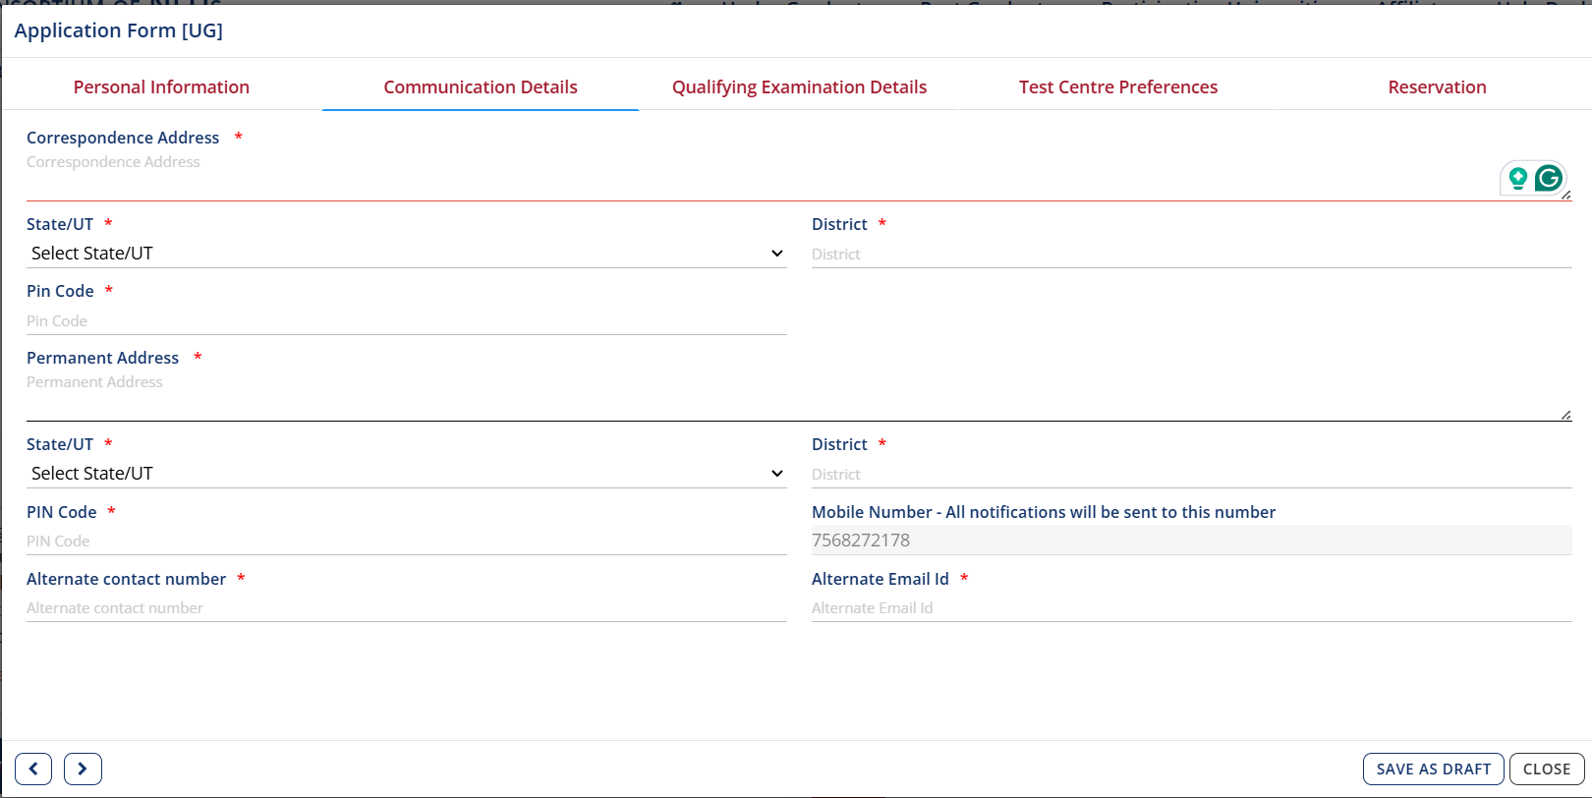This screenshot has width=1592, height=798.
Task: Click the Mobile Number notifications label
Action: tap(1044, 512)
